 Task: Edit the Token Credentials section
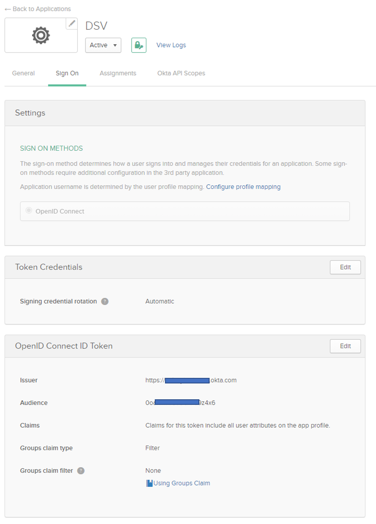tap(345, 267)
